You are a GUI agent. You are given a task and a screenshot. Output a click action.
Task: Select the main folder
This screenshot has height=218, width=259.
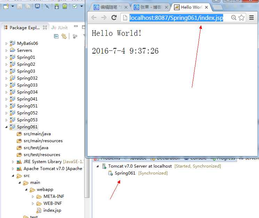(35, 183)
